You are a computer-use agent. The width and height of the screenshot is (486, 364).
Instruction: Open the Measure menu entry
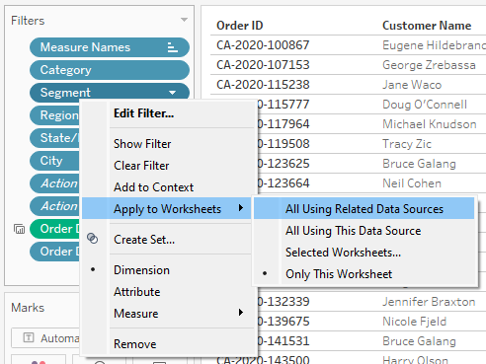(x=168, y=314)
